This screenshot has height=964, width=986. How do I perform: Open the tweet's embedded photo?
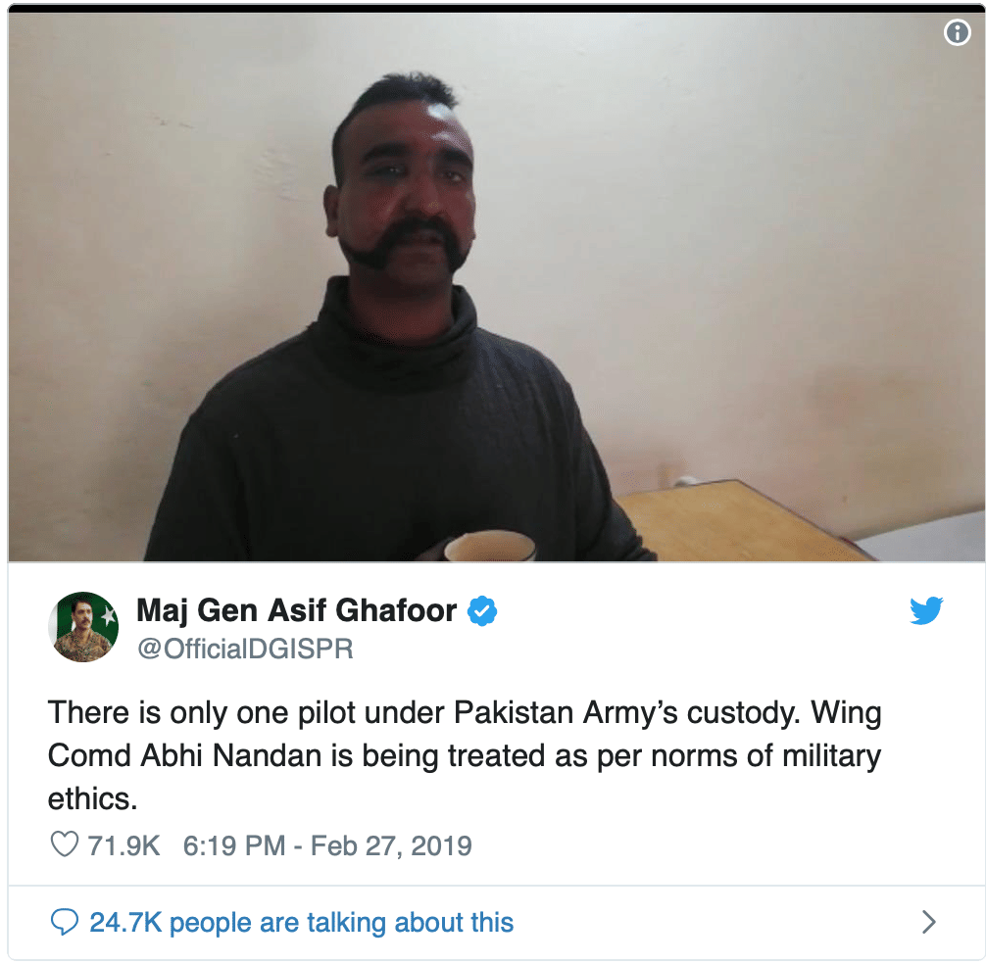[496, 286]
